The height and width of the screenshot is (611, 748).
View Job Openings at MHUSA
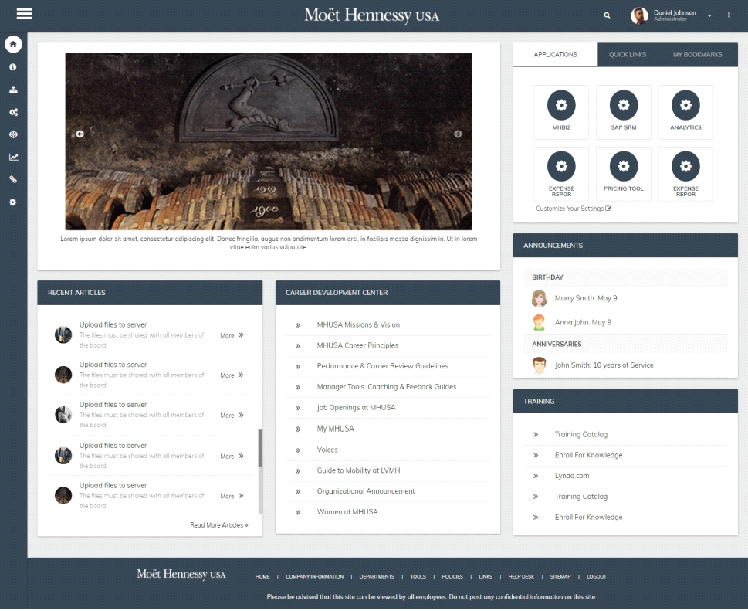pyautogui.click(x=356, y=408)
